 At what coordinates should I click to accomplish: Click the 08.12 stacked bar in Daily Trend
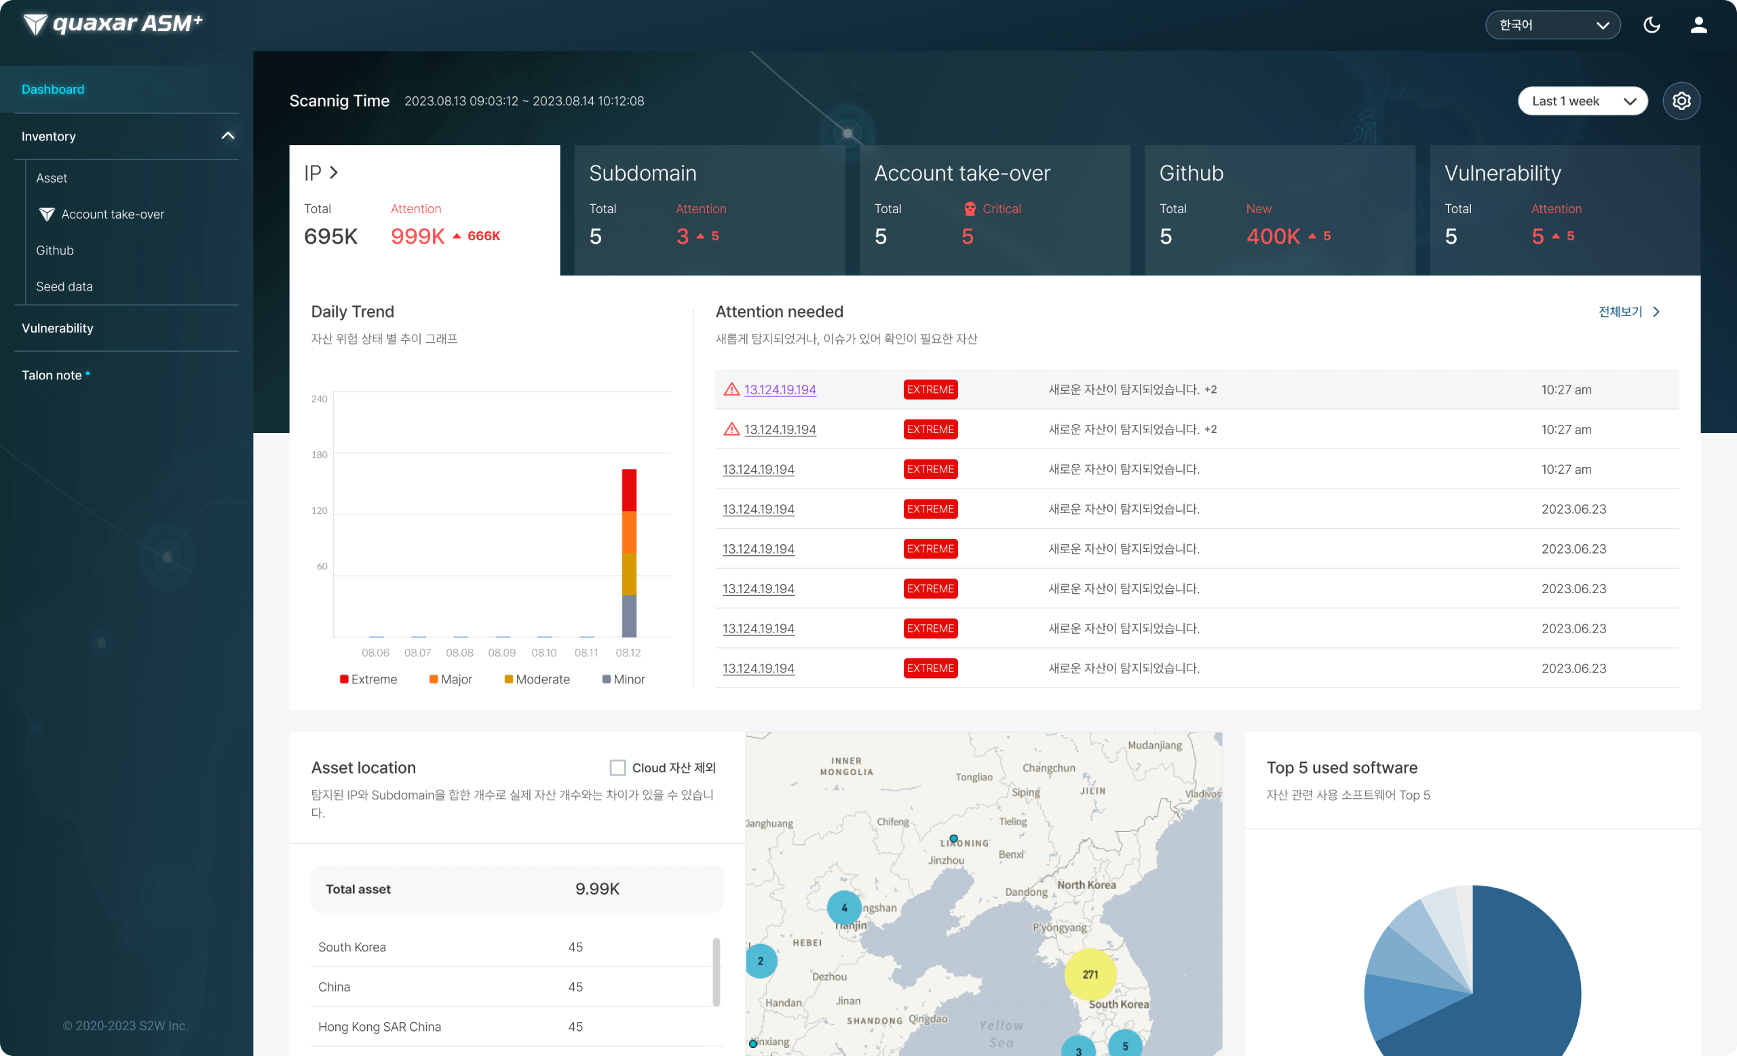pyautogui.click(x=629, y=552)
